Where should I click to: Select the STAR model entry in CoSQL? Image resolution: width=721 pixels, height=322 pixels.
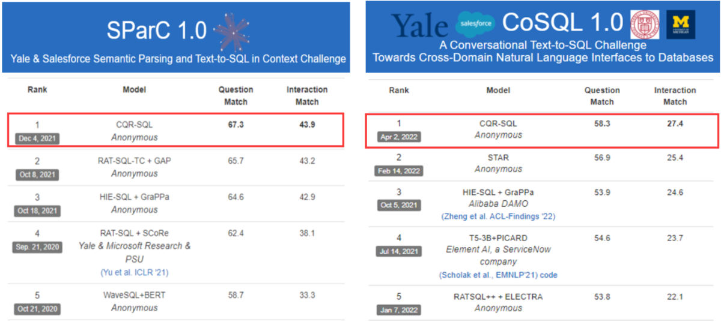498,163
